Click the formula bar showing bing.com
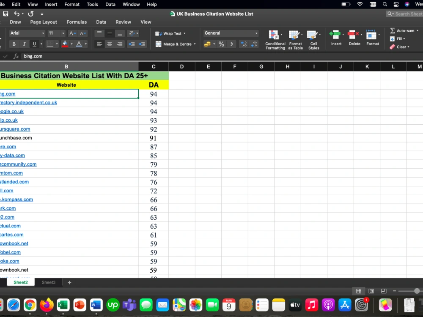The height and width of the screenshot is (317, 423). (x=221, y=56)
